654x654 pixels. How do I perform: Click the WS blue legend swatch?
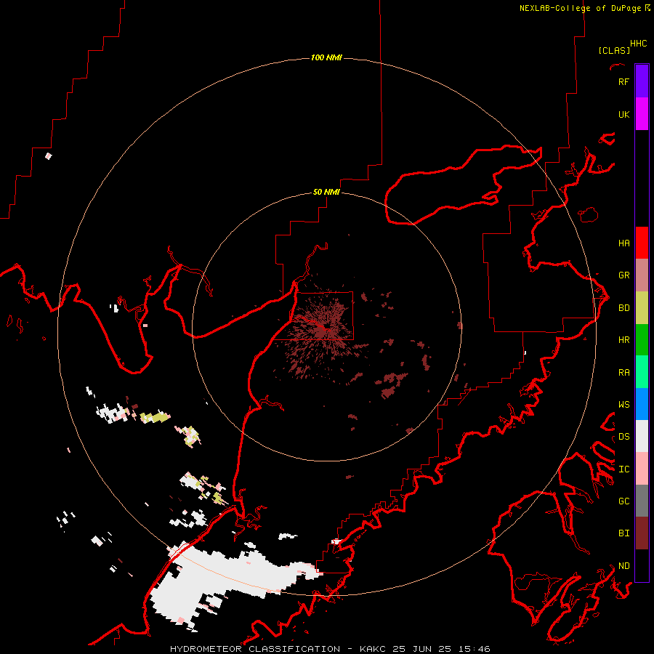pyautogui.click(x=642, y=404)
